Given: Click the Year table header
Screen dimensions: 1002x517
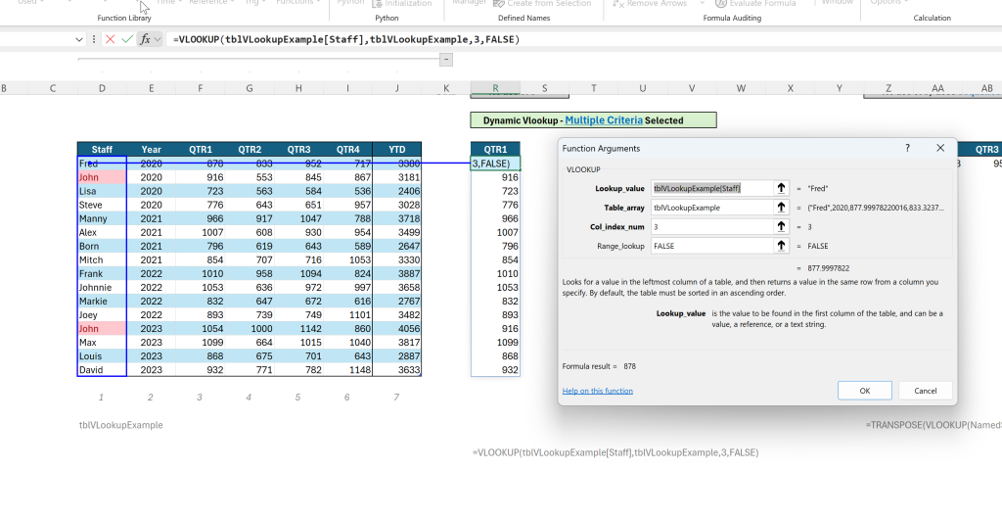Looking at the screenshot, I should click(151, 150).
